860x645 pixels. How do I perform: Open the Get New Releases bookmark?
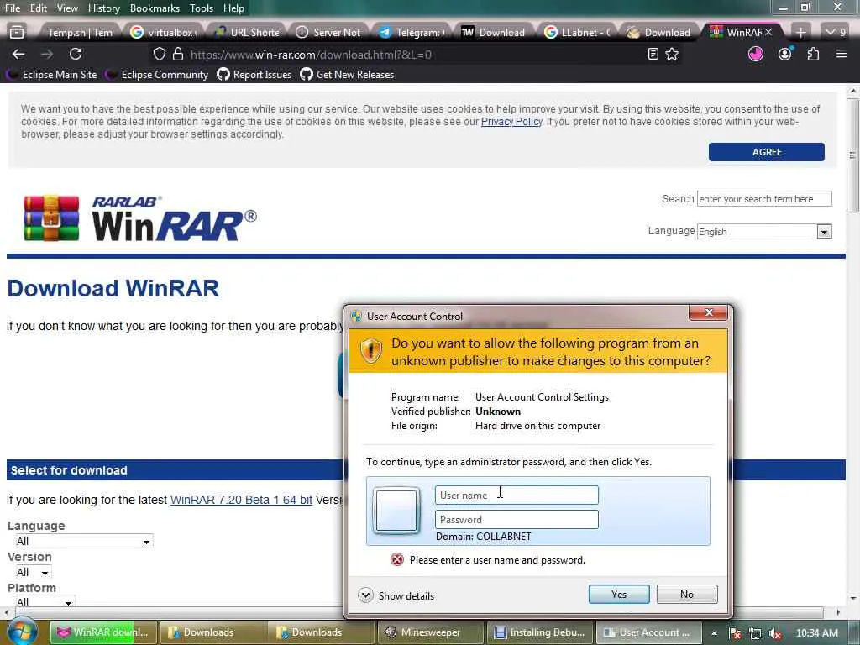[x=347, y=75]
